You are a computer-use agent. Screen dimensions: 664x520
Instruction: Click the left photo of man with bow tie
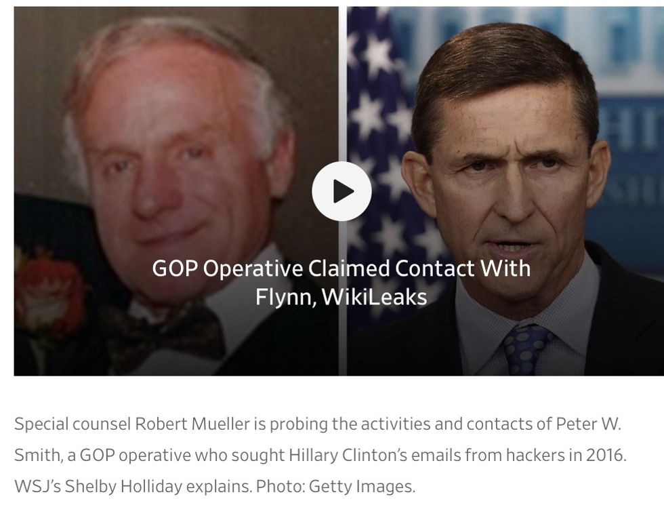click(176, 191)
